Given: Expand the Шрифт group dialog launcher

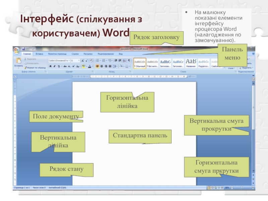Looking at the screenshot, I should (x=92, y=72).
